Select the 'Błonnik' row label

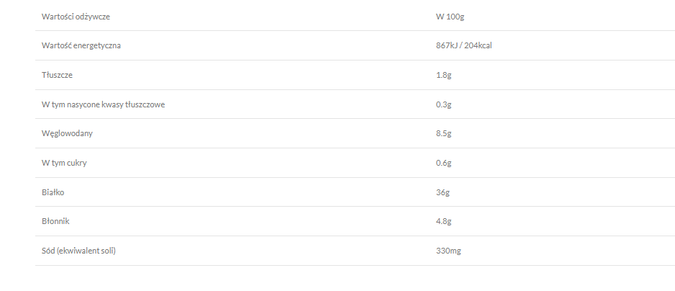coord(55,221)
